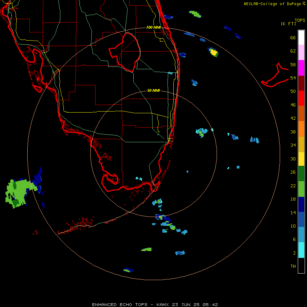
Task: Click the 6 value on the scale
Action: click(294, 239)
